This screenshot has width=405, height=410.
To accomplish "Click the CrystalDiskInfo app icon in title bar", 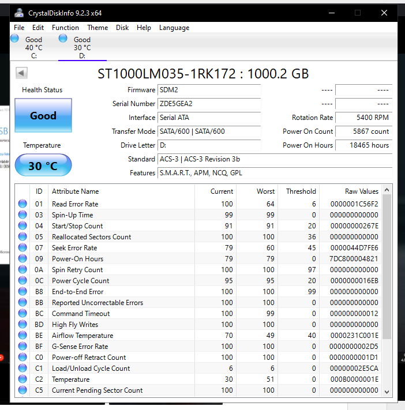I will coord(19,13).
